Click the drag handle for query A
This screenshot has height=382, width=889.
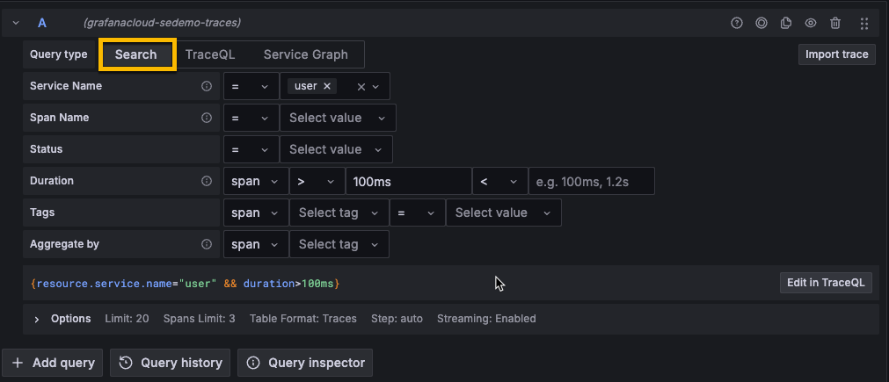point(864,23)
